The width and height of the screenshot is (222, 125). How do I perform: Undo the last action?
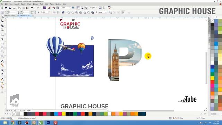pos(32,8)
